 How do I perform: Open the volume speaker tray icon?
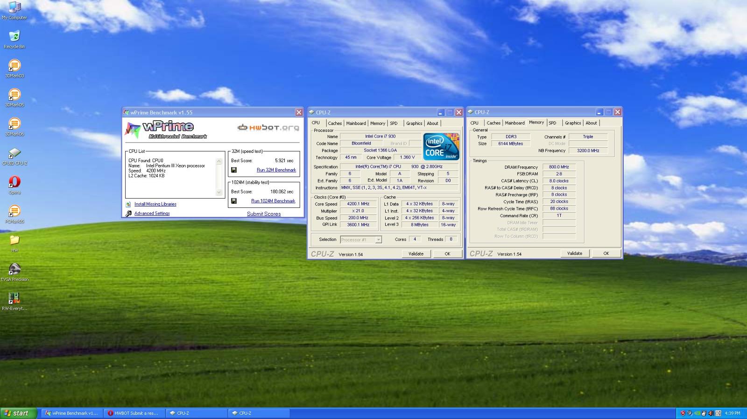(x=711, y=413)
